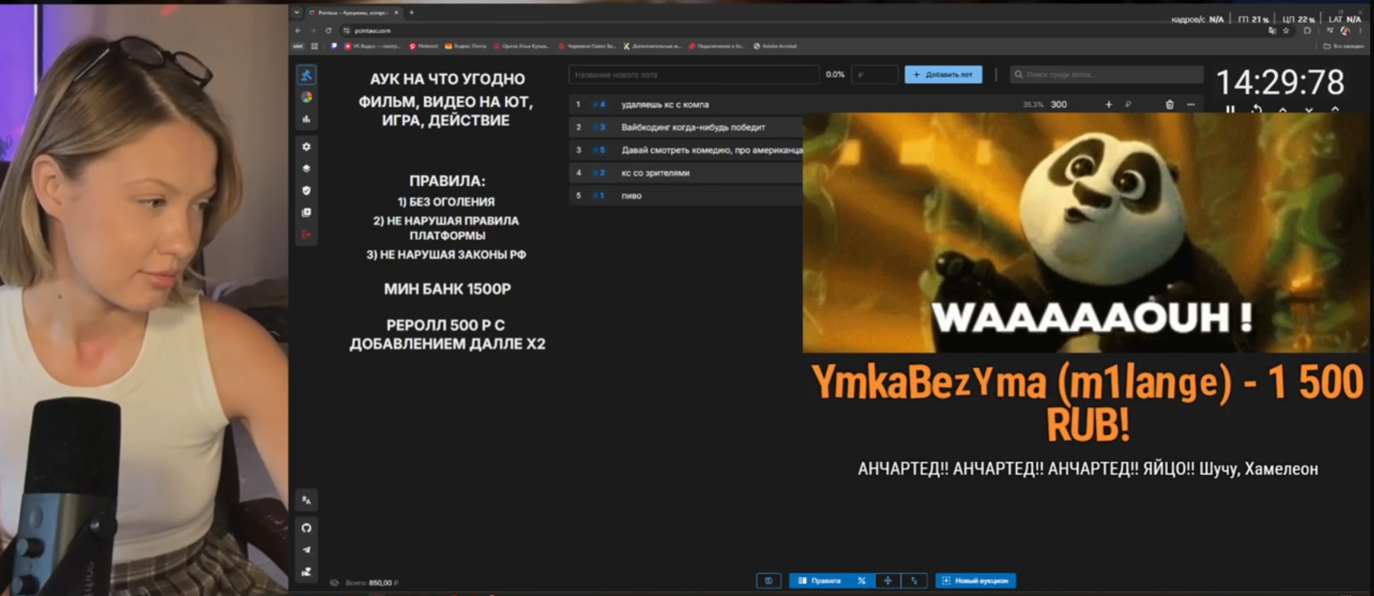The width and height of the screenshot is (1374, 596).
Task: Open browser extensions puzzle icon
Action: point(1307,30)
